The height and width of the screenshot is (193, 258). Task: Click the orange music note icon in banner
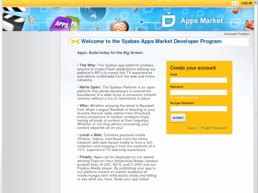pos(237,10)
